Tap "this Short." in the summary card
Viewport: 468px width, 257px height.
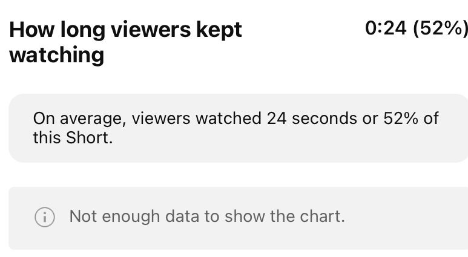73,137
